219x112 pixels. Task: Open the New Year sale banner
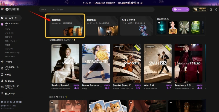point(109,3)
